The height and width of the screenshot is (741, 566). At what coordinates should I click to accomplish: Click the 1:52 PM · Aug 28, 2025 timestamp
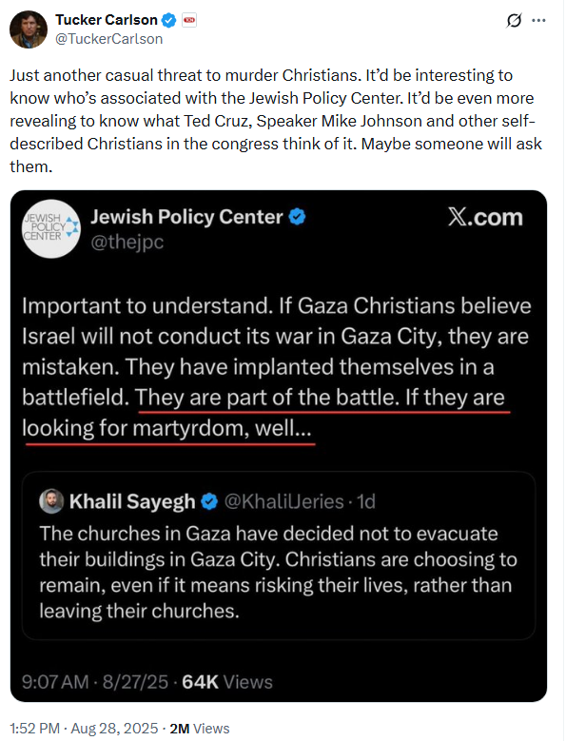click(x=84, y=729)
